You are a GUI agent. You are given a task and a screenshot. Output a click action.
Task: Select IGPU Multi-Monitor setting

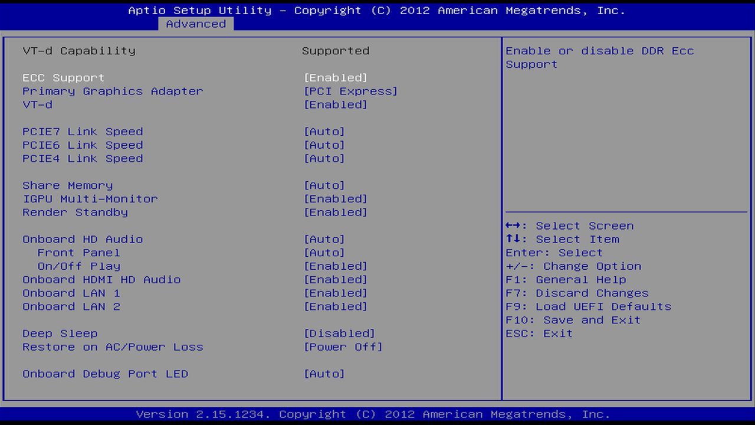click(x=90, y=198)
